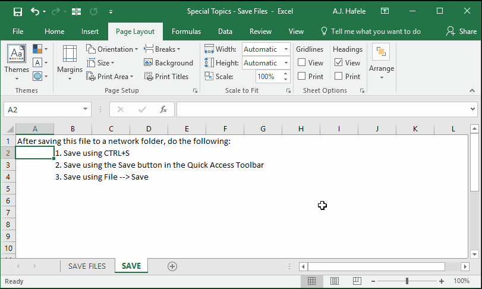
Task: Click the Redo arrow icon
Action: (x=56, y=12)
